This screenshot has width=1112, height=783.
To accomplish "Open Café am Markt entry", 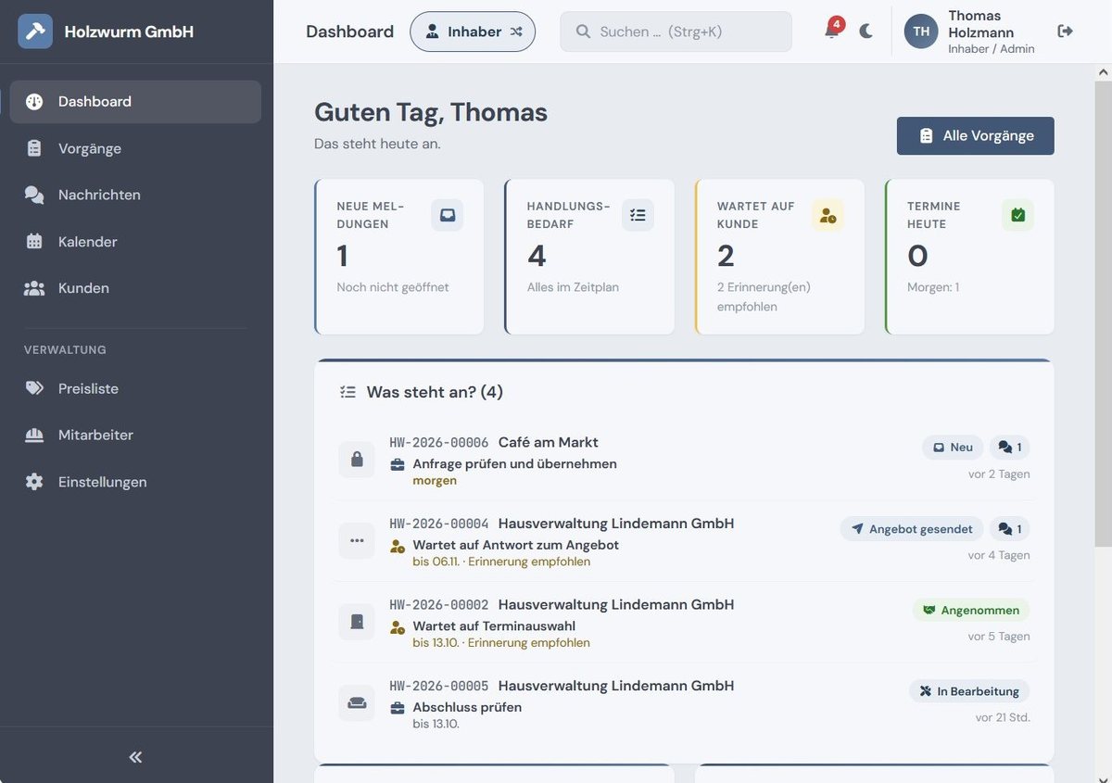I will (x=684, y=460).
